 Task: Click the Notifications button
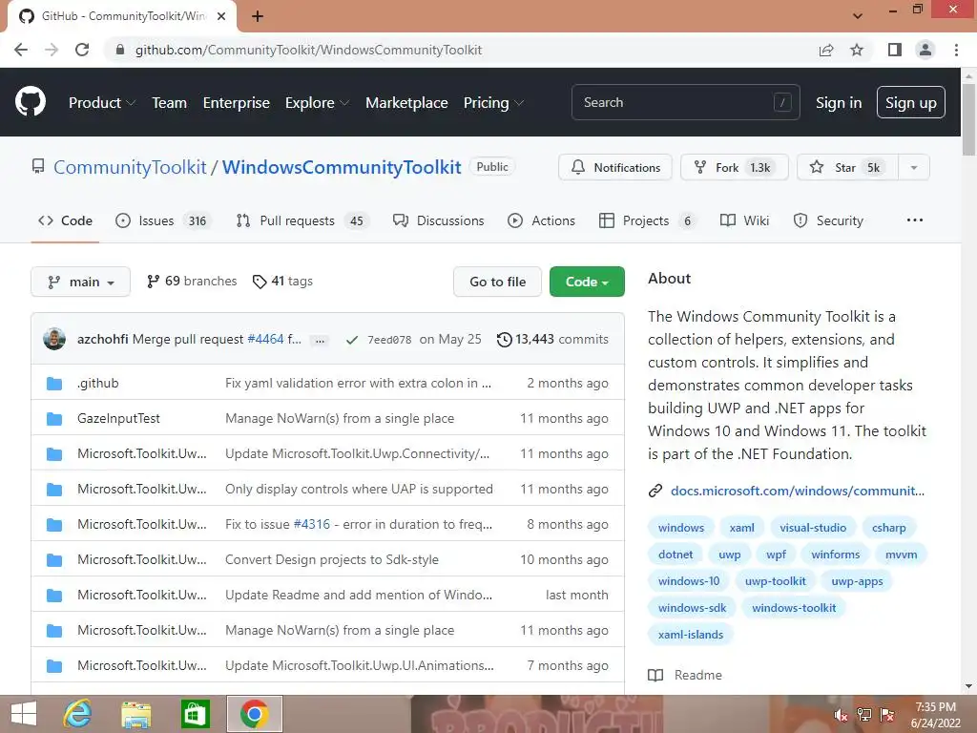coord(615,168)
